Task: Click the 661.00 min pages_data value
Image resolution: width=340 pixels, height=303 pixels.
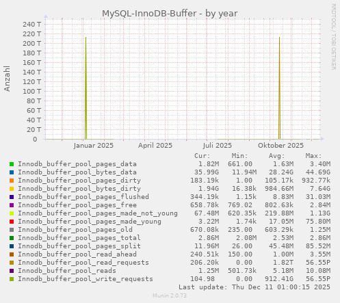Action: point(240,164)
